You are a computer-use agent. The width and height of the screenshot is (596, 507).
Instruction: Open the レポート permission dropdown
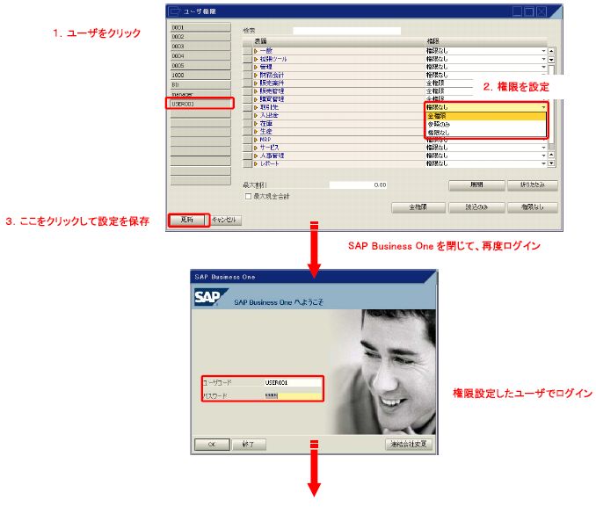click(x=543, y=163)
